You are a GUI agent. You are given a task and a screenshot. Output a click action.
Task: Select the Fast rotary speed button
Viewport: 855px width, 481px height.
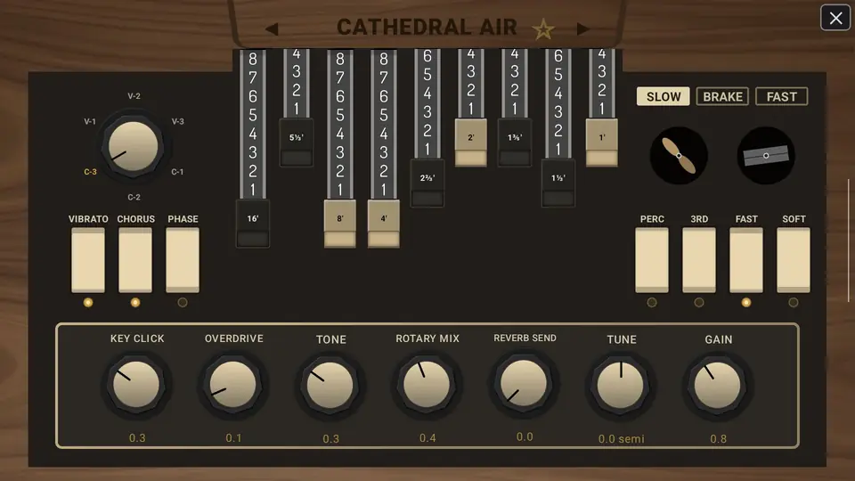point(781,96)
